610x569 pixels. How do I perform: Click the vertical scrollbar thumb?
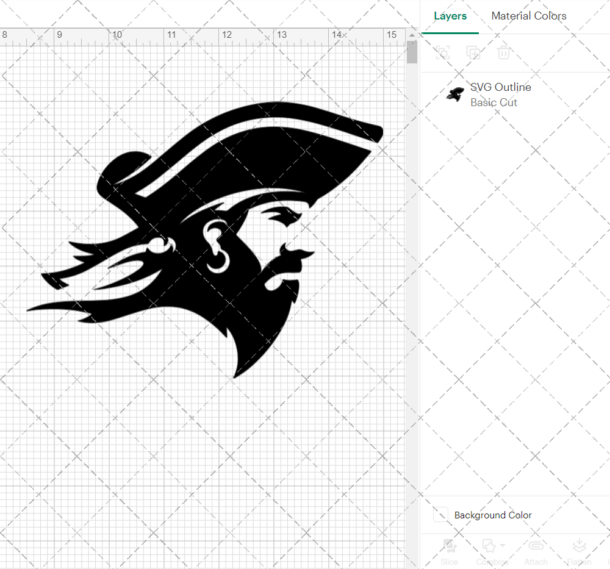(x=412, y=52)
